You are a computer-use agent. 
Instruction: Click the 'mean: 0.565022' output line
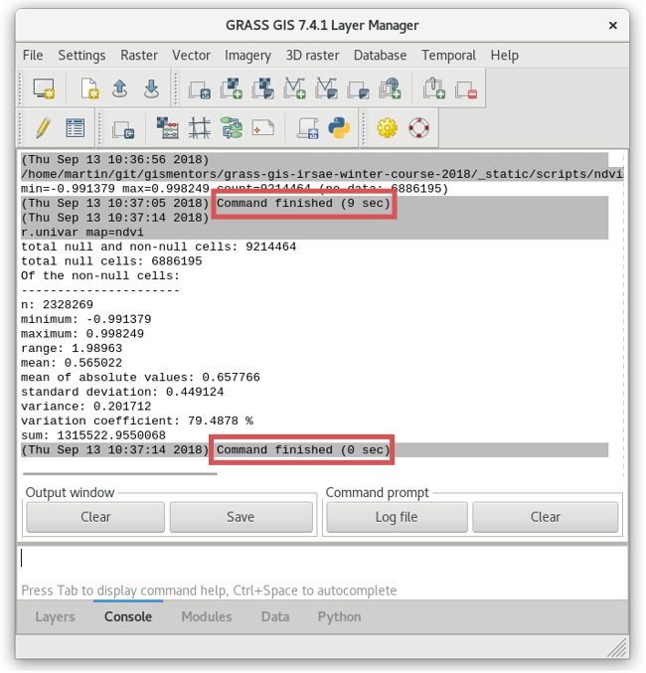(x=72, y=363)
